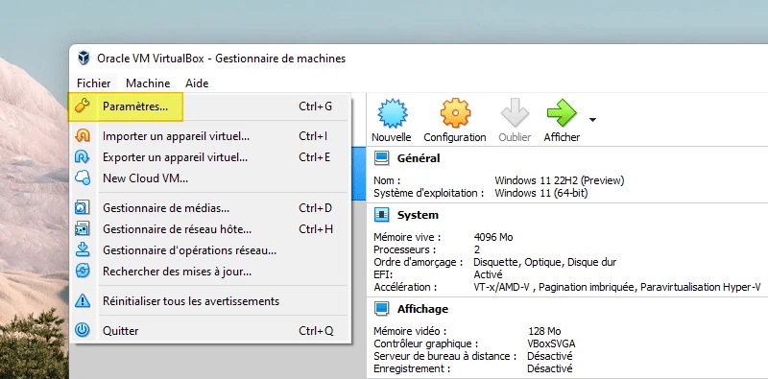The width and height of the screenshot is (768, 379).
Task: Click the System chip icon
Action: 381,215
